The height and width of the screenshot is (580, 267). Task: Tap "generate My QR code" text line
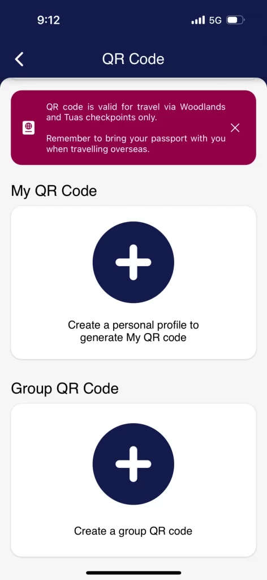coord(133,338)
